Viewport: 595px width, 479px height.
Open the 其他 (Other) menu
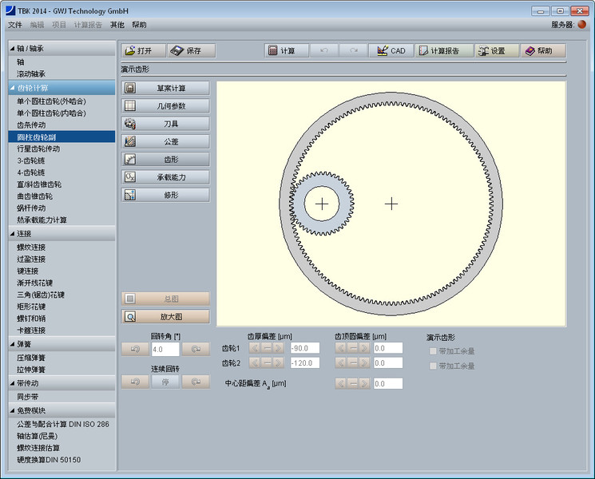[x=117, y=25]
